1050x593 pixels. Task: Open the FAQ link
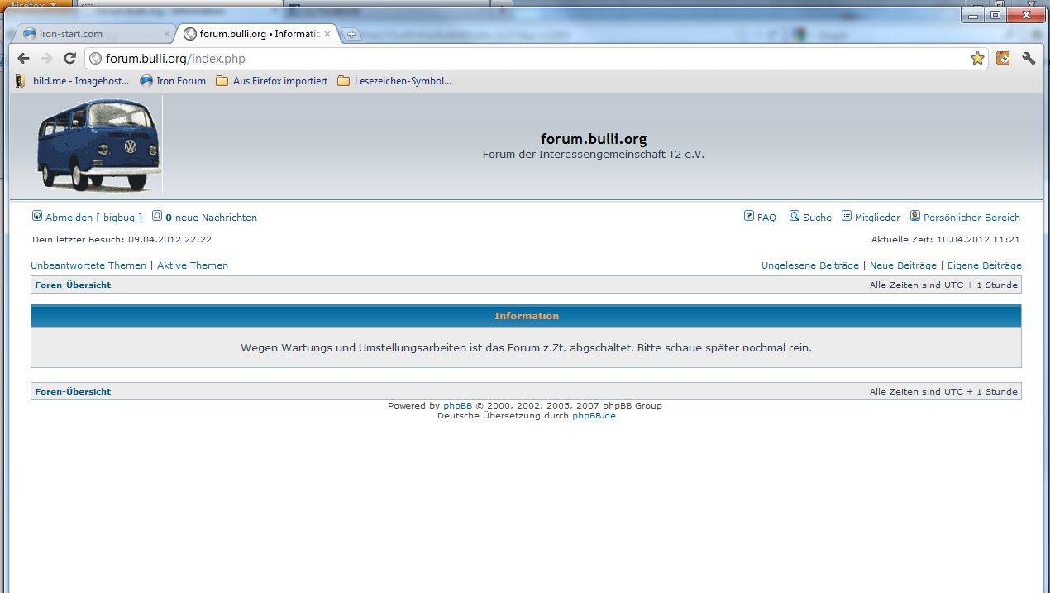click(x=761, y=218)
